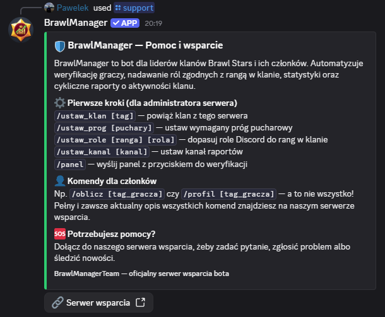This screenshot has height=317, width=385.
Task: Open the BrawlManager bot avatar
Action: click(x=21, y=30)
